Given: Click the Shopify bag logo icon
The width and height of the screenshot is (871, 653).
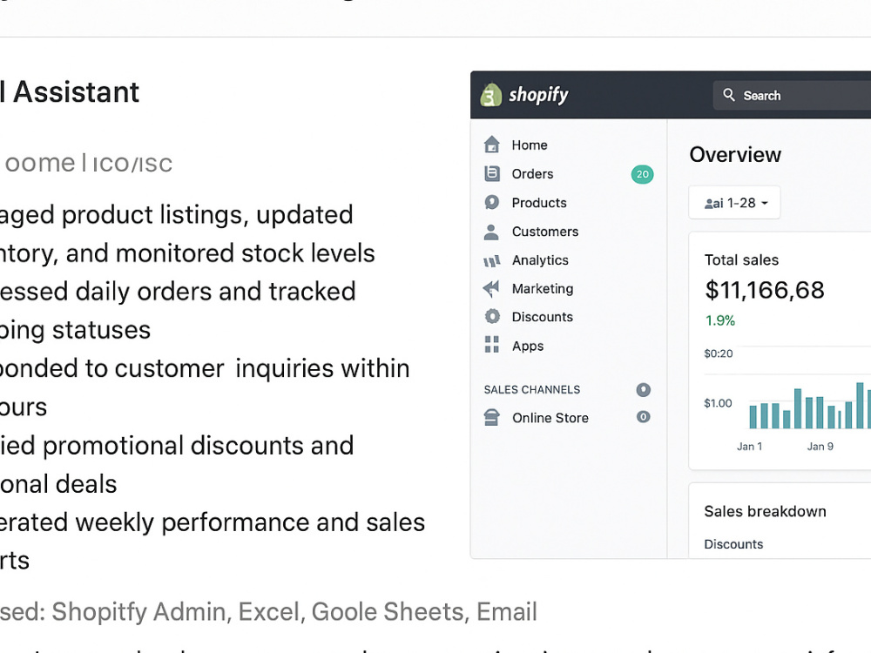Looking at the screenshot, I should coord(490,95).
